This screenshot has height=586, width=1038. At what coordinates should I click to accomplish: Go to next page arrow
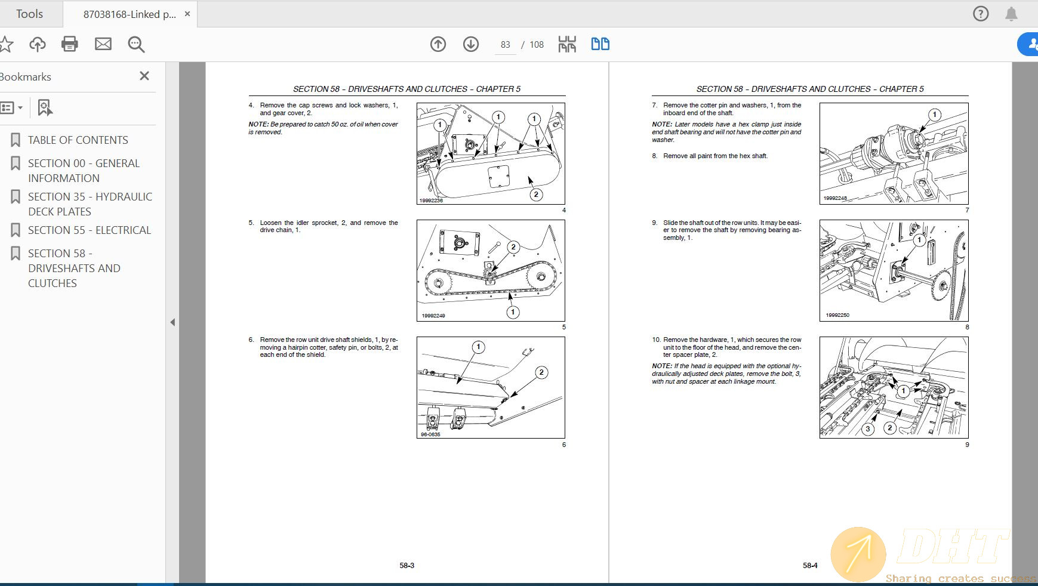click(470, 44)
